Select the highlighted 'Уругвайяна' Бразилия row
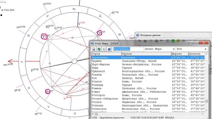 pos(148,58)
